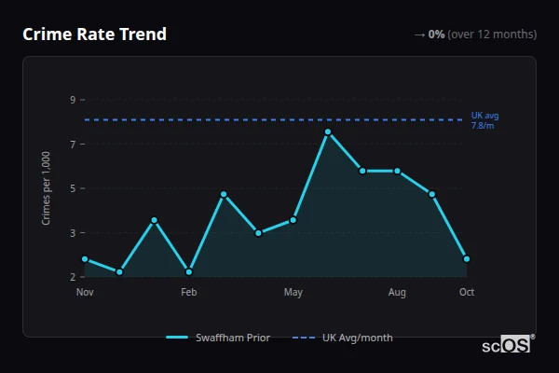Select the Oct data point at chart end
The image size is (559, 373).
467,259
